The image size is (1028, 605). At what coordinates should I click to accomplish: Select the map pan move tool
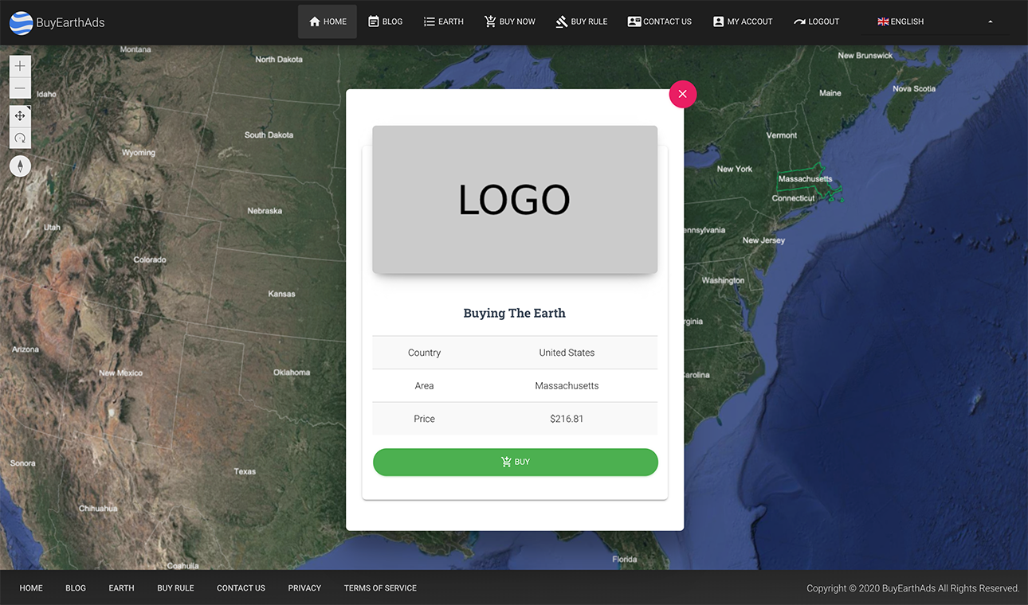click(x=20, y=115)
